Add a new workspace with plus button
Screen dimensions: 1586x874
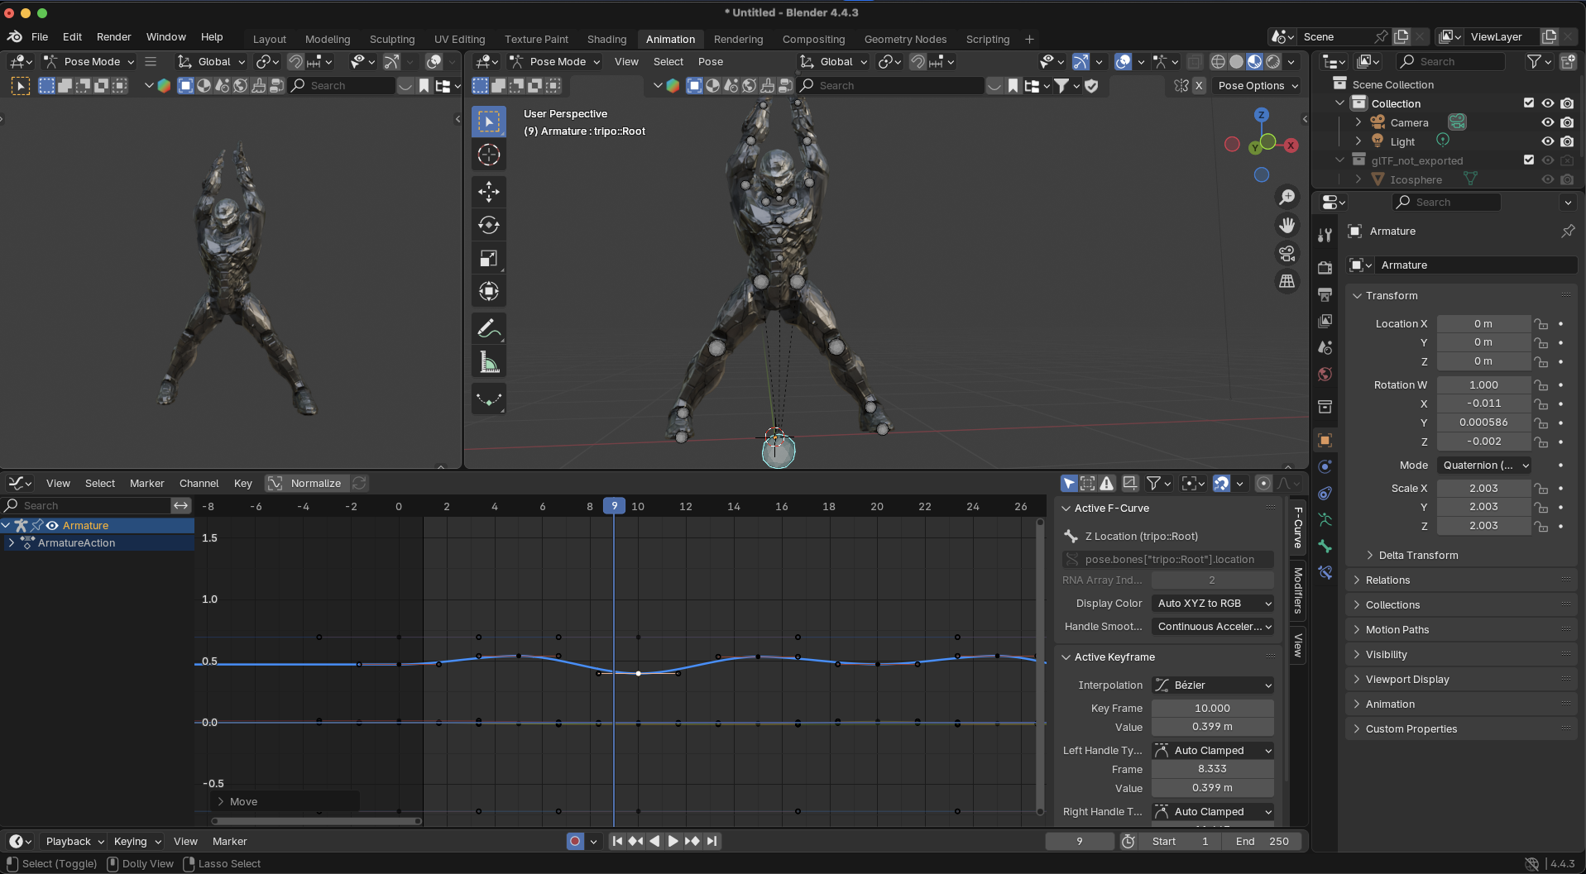pos(1029,39)
